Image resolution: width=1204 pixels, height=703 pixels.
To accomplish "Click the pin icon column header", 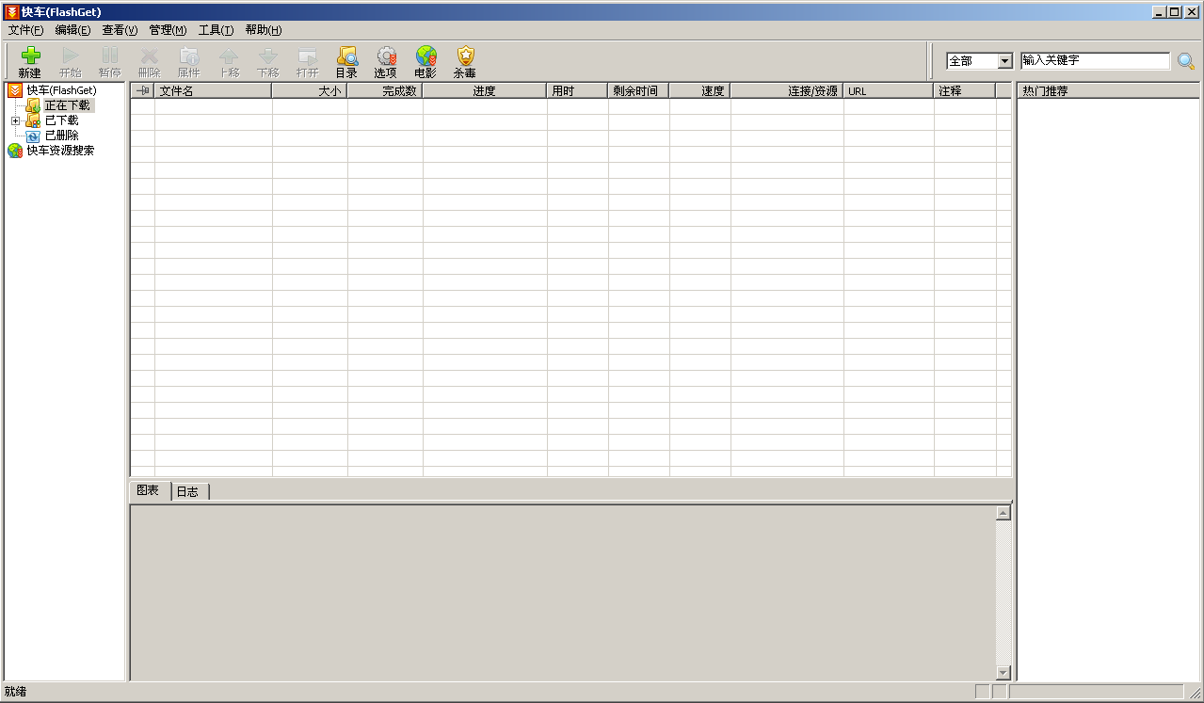I will [x=142, y=91].
